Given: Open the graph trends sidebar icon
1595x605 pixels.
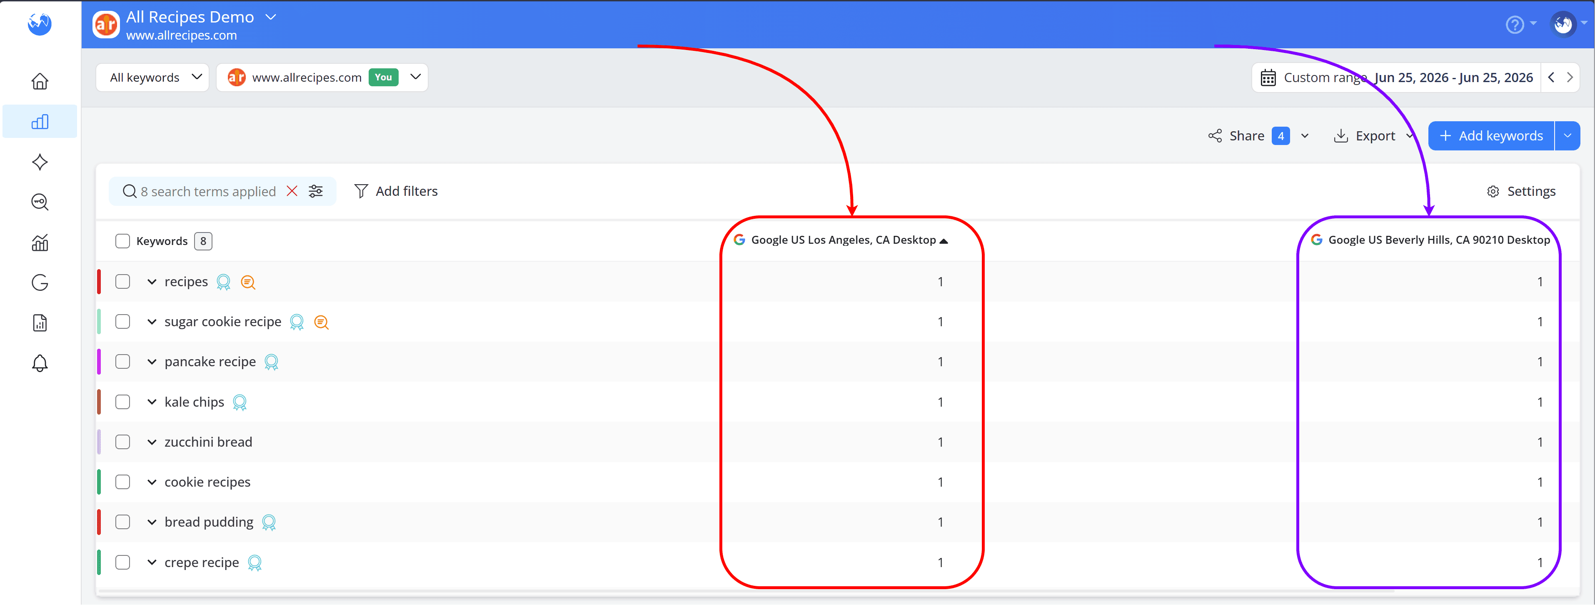Looking at the screenshot, I should (40, 242).
